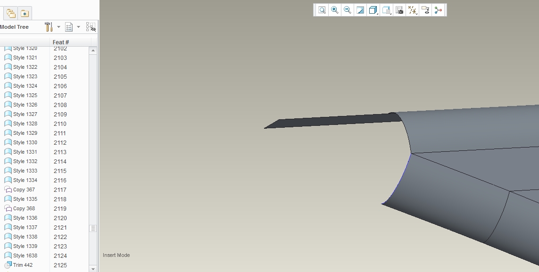This screenshot has width=539, height=272.
Task: Click feature number 2119 cell
Action: coord(60,208)
